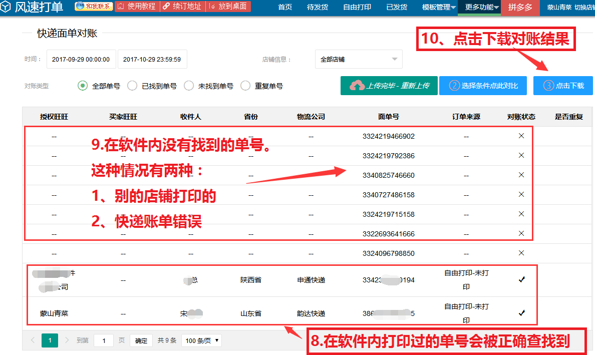This screenshot has width=595, height=355.
Task: Select the 全部单号 radio button
Action: pos(82,86)
